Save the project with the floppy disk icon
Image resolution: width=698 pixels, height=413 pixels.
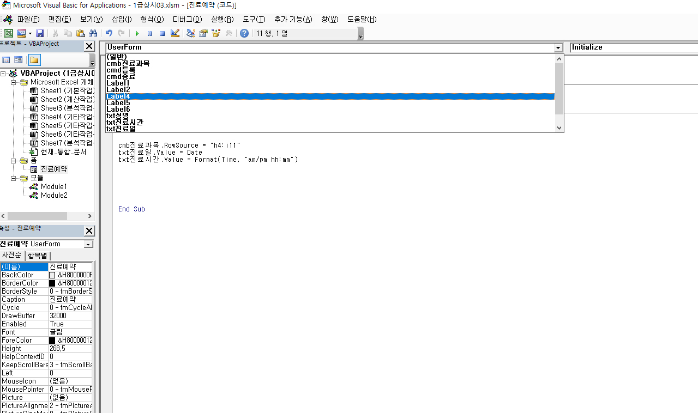pos(40,33)
